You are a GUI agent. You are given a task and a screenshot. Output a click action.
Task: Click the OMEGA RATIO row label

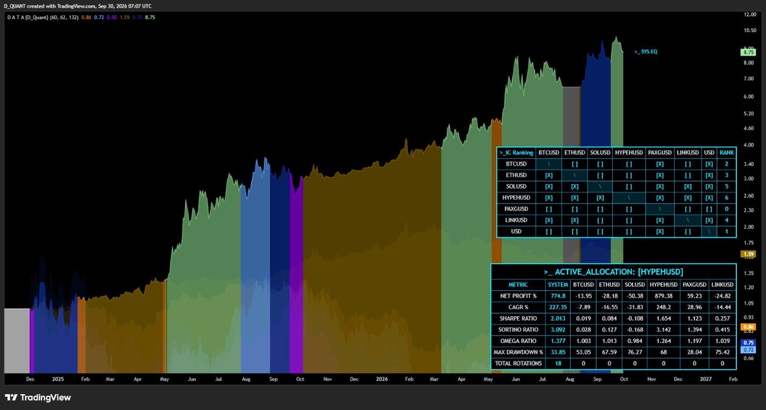(x=518, y=340)
